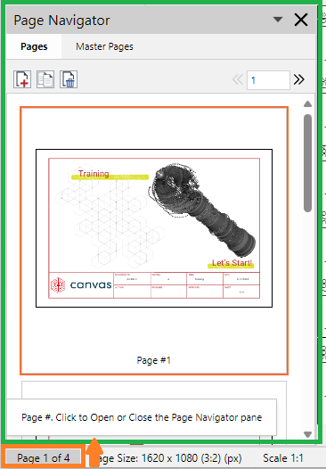Close the Page Navigator pane
This screenshot has height=469, width=326.
(301, 20)
